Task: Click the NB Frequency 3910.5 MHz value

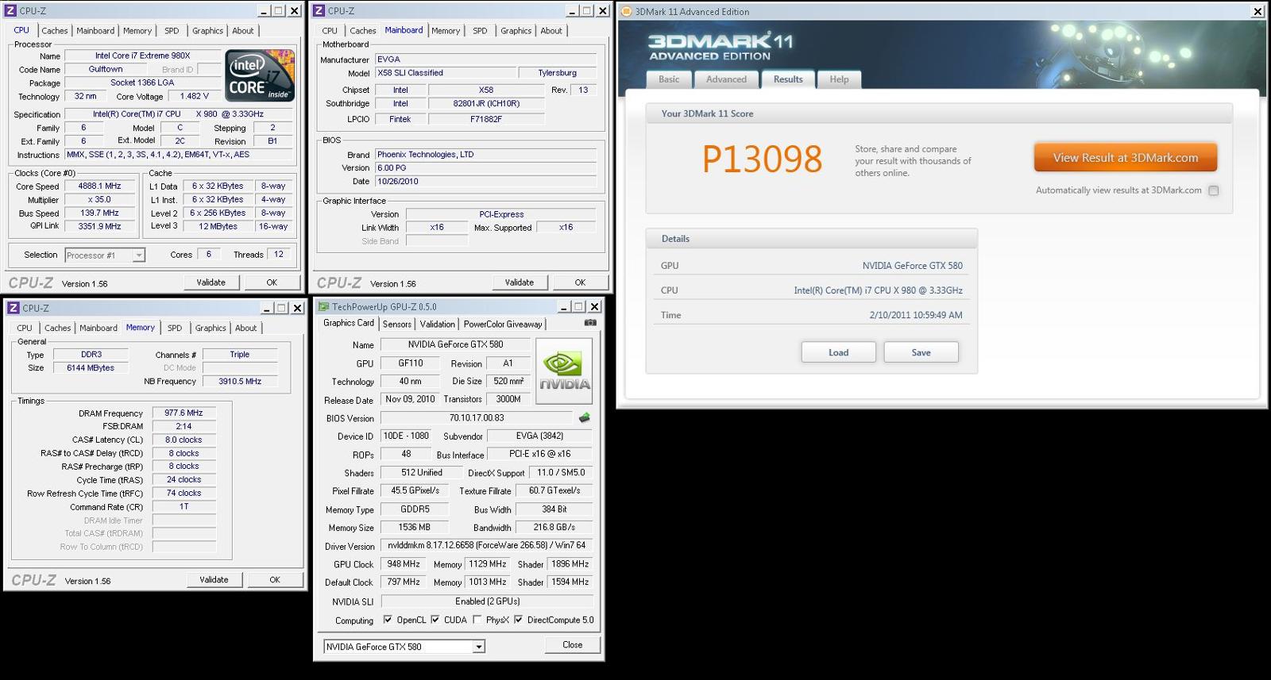Action: (240, 382)
